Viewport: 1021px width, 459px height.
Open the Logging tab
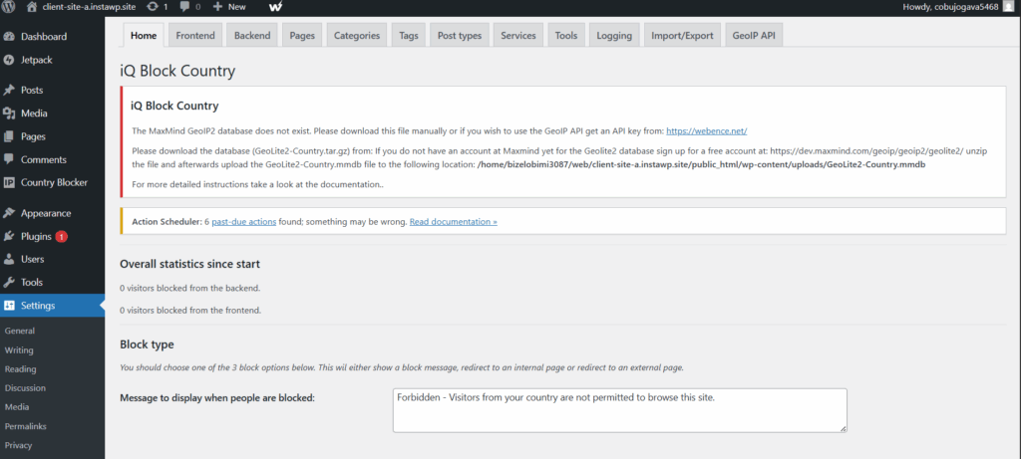[x=614, y=36]
